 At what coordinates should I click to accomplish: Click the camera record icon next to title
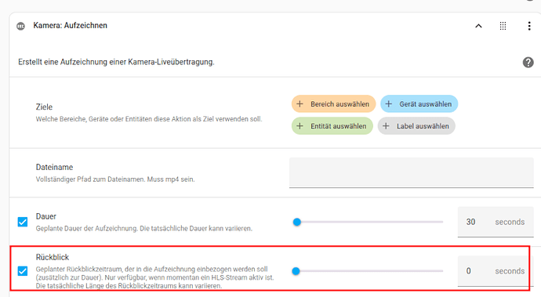pos(20,26)
